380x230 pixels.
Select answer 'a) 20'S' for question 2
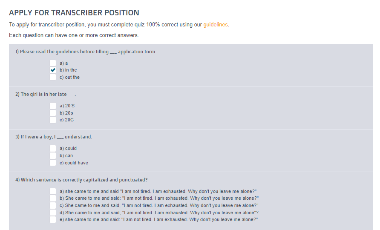(53, 106)
